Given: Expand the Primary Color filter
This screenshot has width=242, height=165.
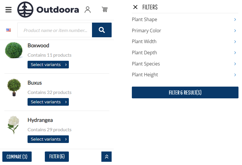Looking at the screenshot, I should click(x=185, y=31).
